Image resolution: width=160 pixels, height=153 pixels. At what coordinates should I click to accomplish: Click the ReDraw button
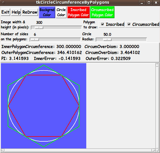pyautogui.click(x=30, y=12)
